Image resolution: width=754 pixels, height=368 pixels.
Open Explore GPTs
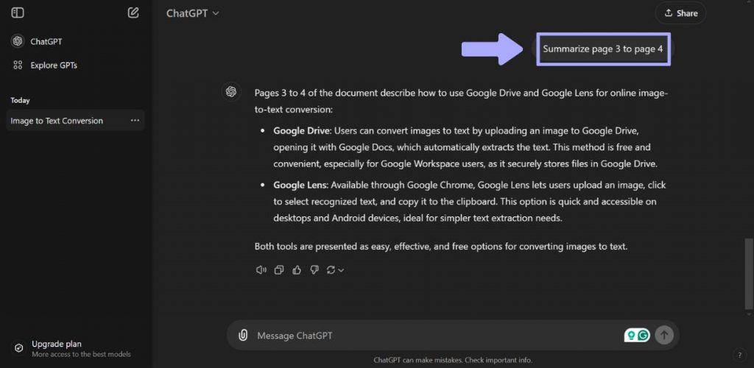(44, 65)
